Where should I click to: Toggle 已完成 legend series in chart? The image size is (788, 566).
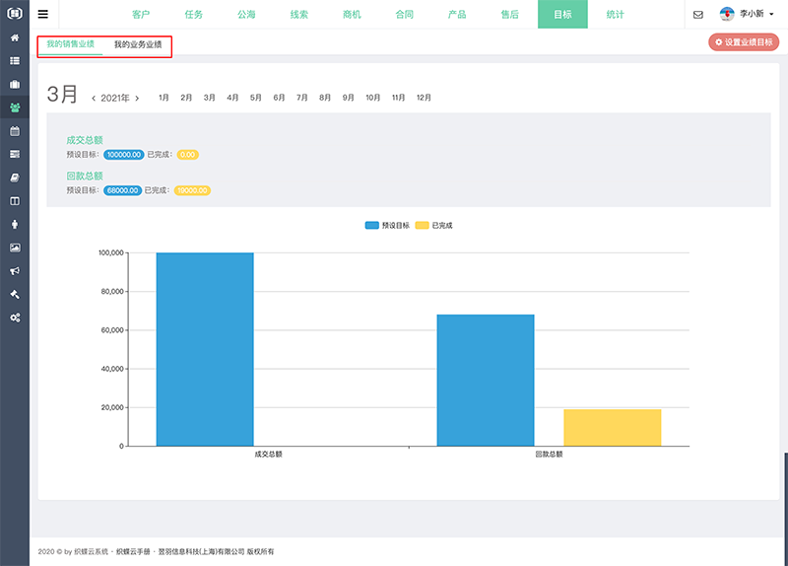434,226
